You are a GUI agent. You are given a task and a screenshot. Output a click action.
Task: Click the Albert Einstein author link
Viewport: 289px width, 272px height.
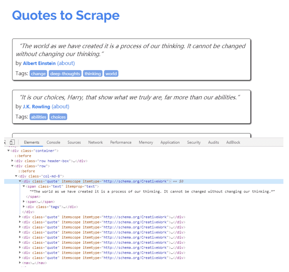(39, 63)
